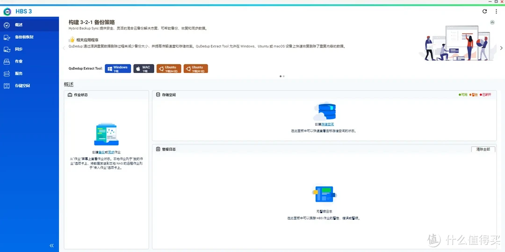Show previous banner slide with left arrow
Screen dimensions: 505x252
pos(64,48)
